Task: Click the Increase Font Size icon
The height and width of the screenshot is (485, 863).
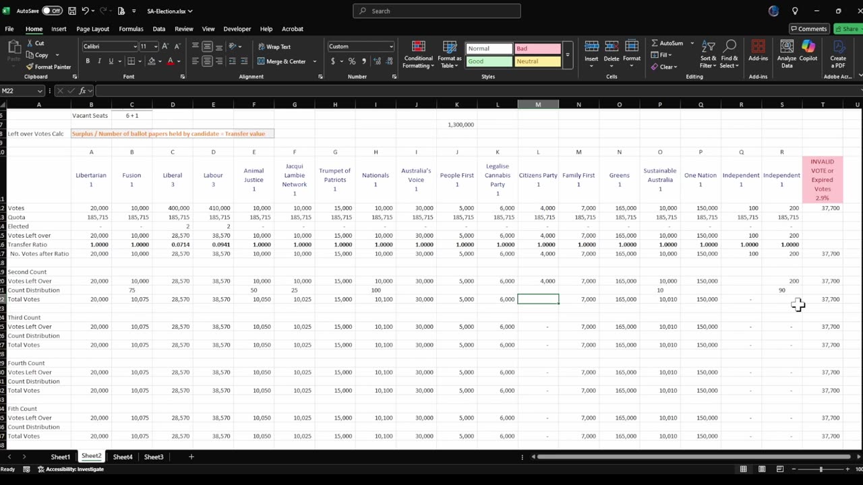Action: click(167, 46)
